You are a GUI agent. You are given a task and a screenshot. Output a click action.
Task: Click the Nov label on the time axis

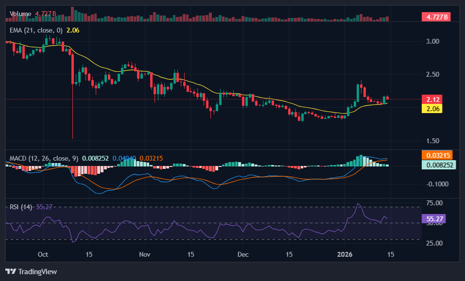[144, 254]
